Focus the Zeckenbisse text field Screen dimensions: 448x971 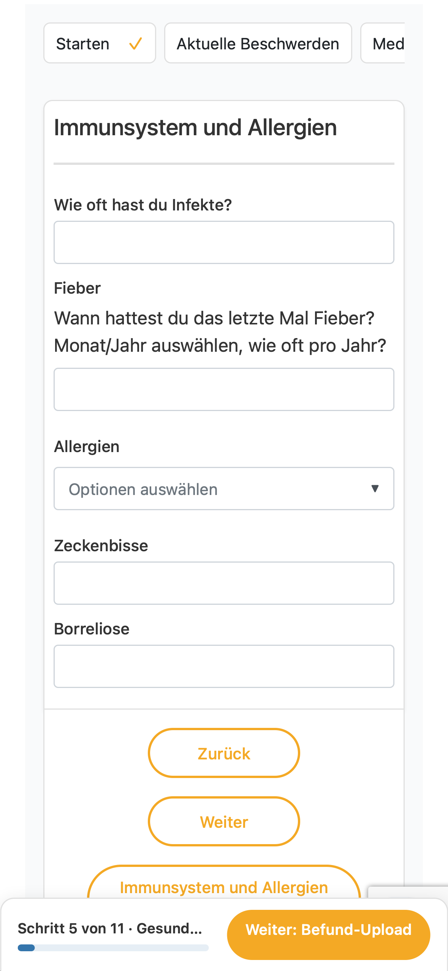224,583
